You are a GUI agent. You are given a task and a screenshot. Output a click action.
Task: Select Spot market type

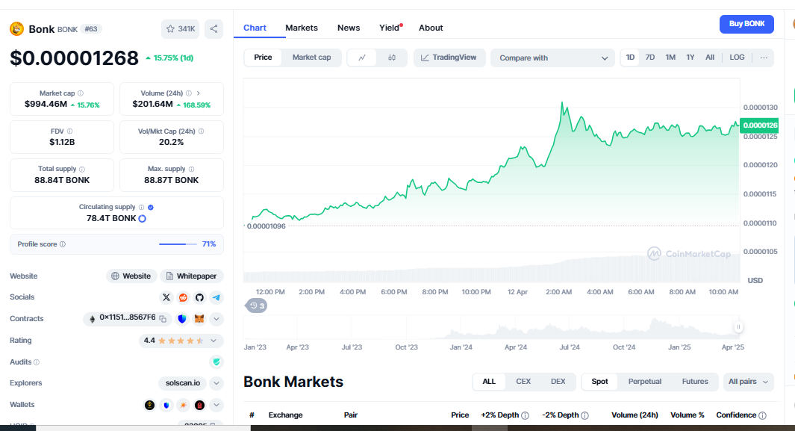click(x=599, y=382)
